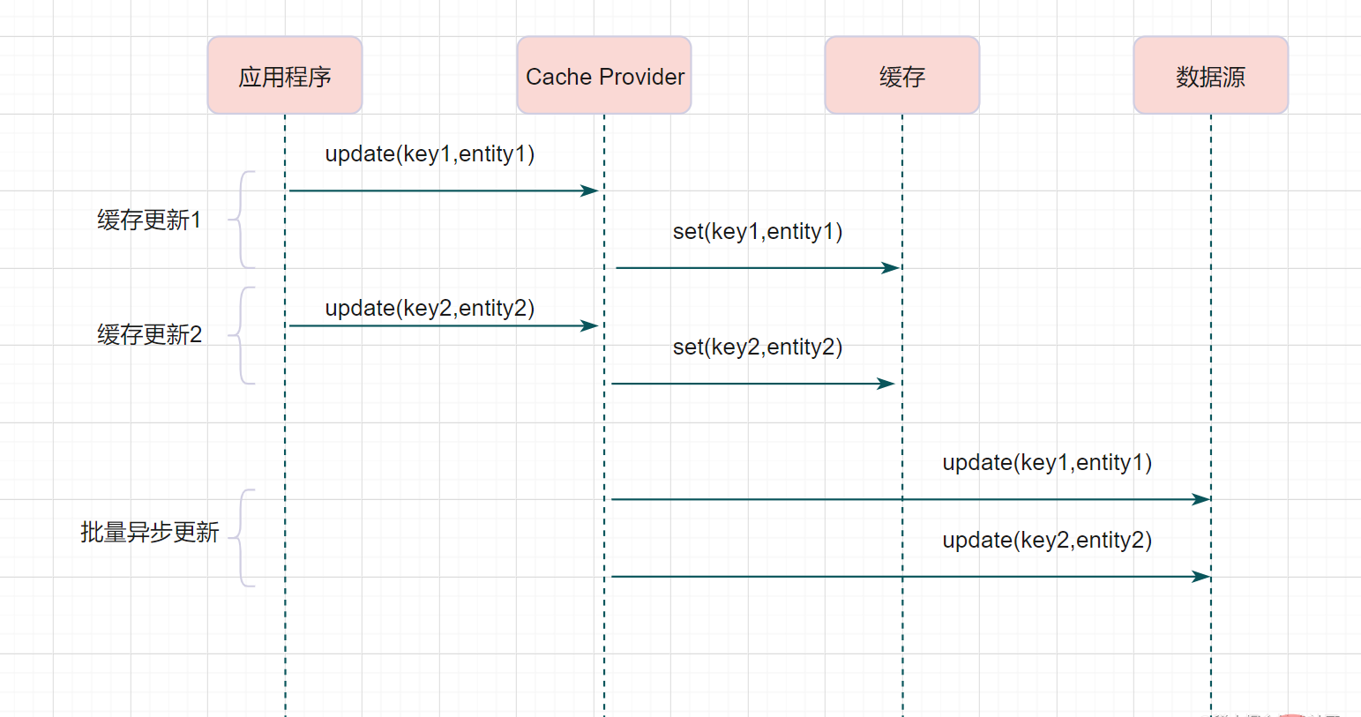
Task: Click the 缓存更新2 label
Action: click(x=149, y=334)
